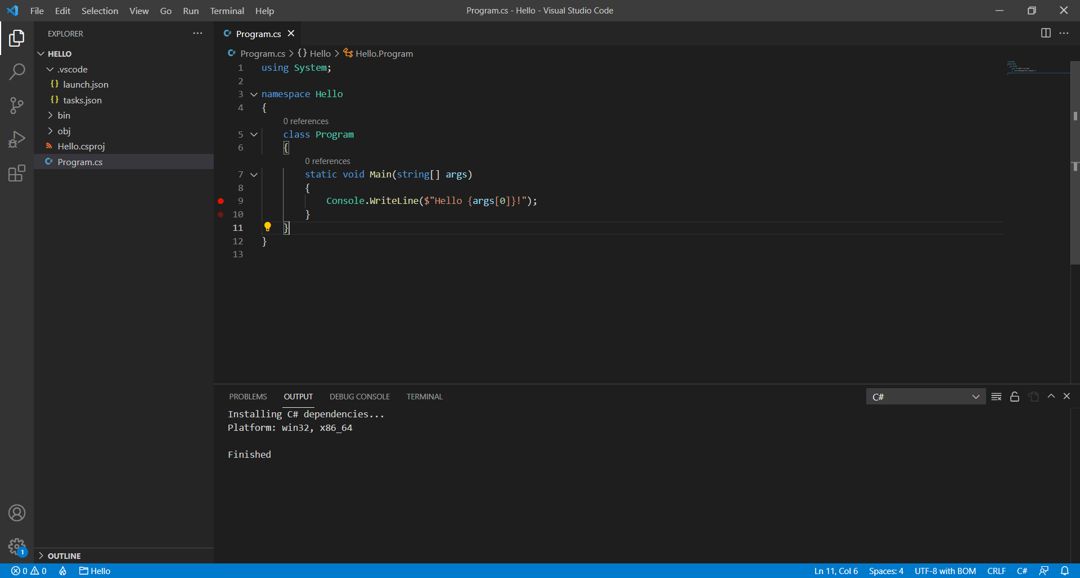The image size is (1080, 578).
Task: Maximize the panel with the up chevron
Action: [x=1051, y=397]
